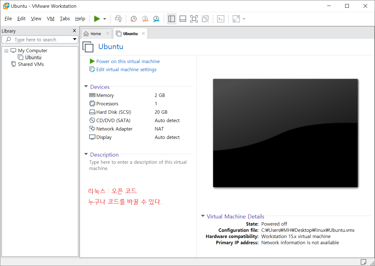Image resolution: width=375 pixels, height=266 pixels.
Task: Click the configuration file path text
Action: tap(308, 230)
